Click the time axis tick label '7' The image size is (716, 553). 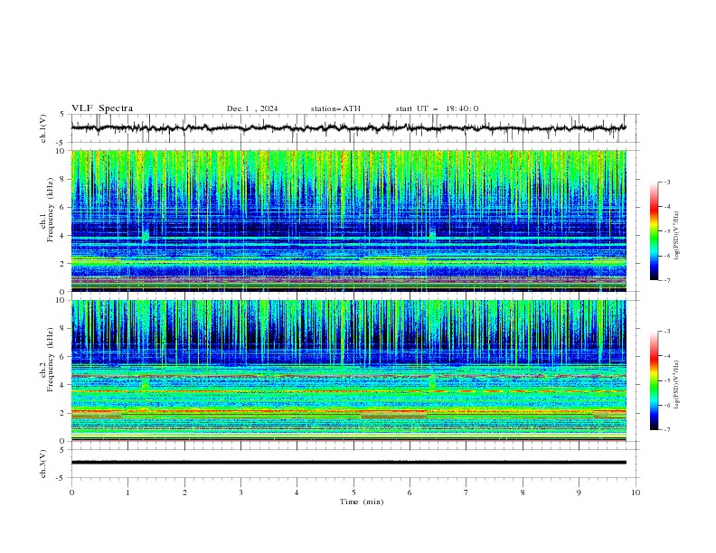(466, 492)
